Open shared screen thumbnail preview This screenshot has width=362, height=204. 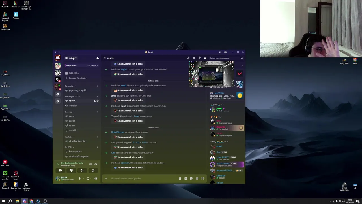pos(212,74)
